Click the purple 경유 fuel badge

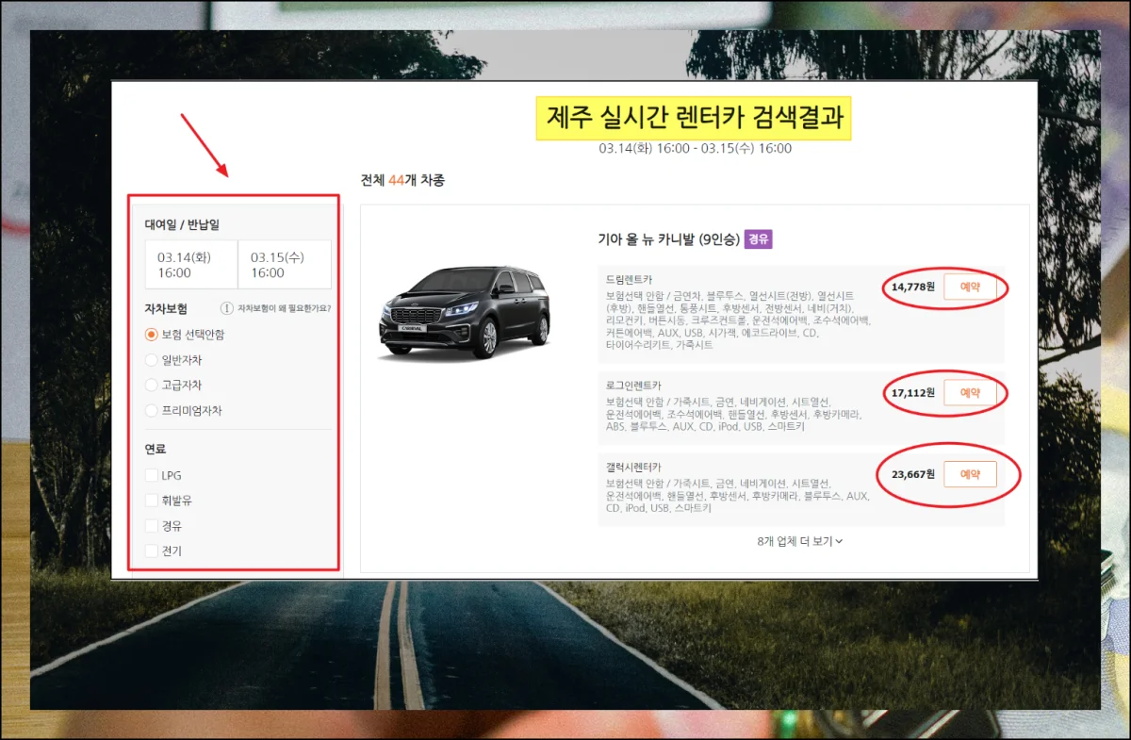[x=758, y=239]
